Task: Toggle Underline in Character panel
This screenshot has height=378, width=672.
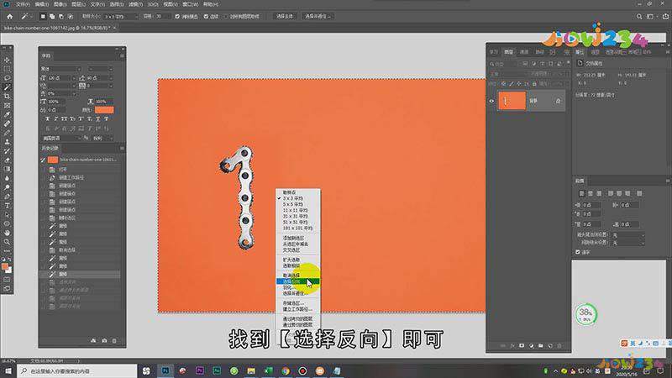Action: click(x=97, y=118)
